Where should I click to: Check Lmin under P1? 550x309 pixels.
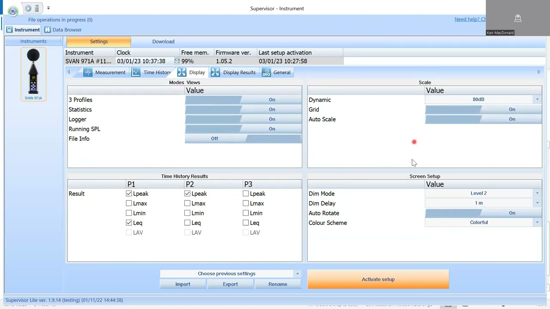pyautogui.click(x=129, y=213)
